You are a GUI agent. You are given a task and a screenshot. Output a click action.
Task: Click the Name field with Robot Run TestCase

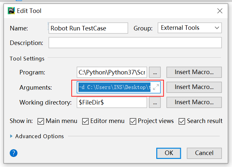click(x=88, y=28)
